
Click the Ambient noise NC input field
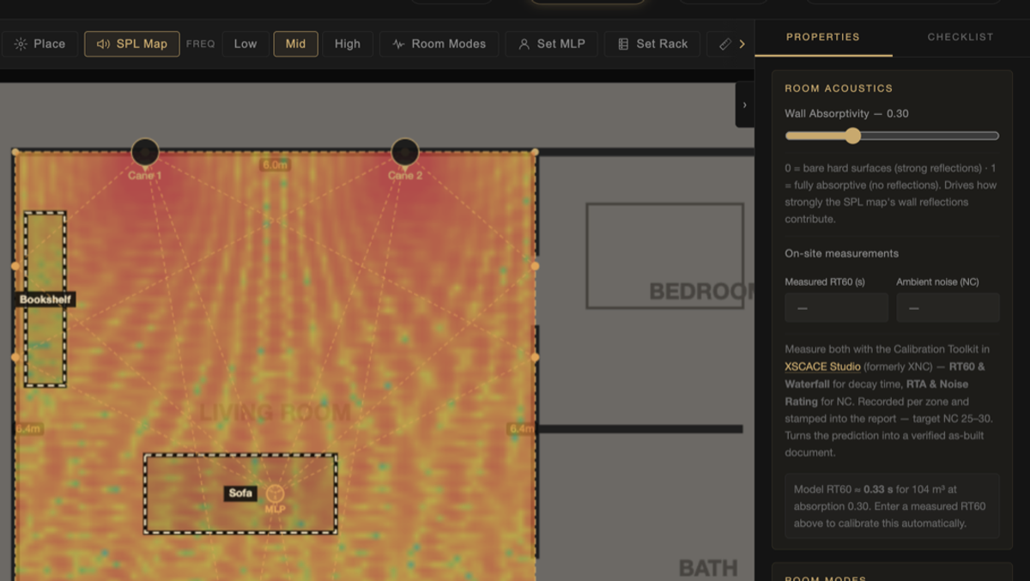coord(948,307)
